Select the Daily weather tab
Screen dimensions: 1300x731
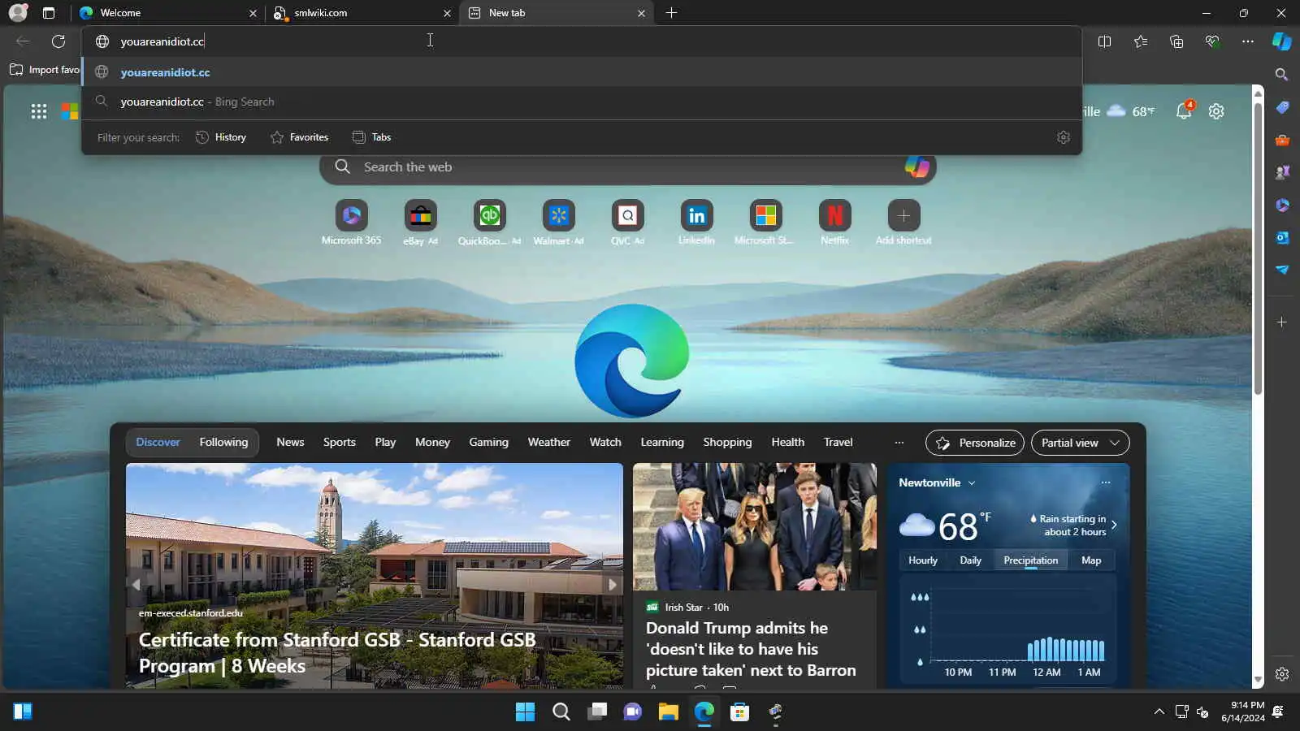point(970,560)
